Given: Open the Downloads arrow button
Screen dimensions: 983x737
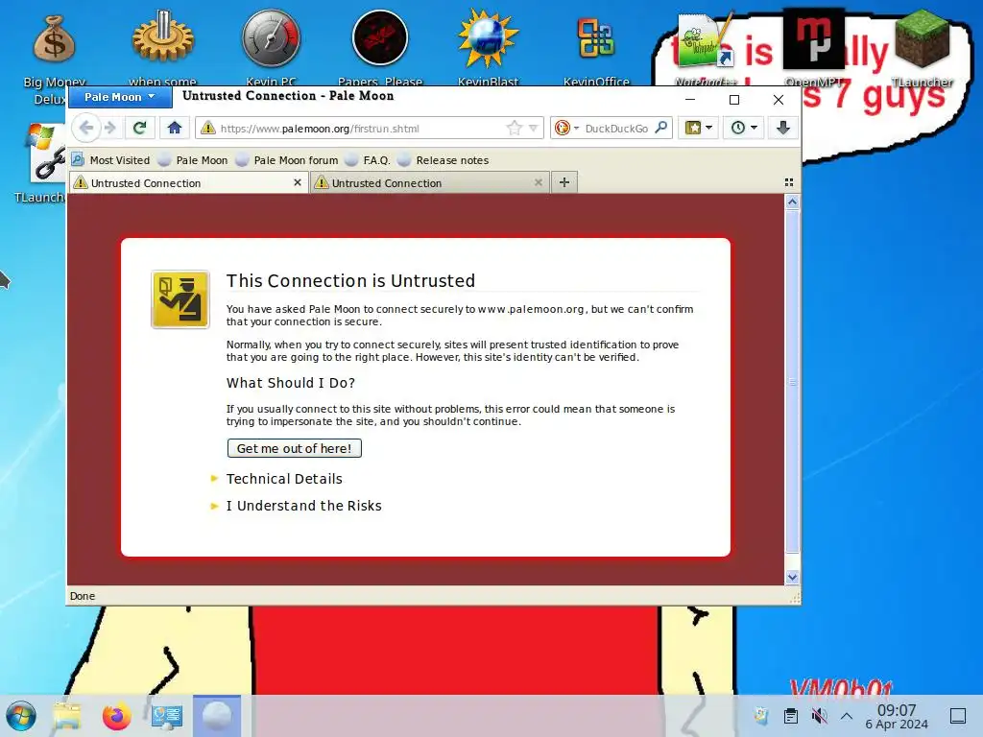Looking at the screenshot, I should [x=782, y=128].
